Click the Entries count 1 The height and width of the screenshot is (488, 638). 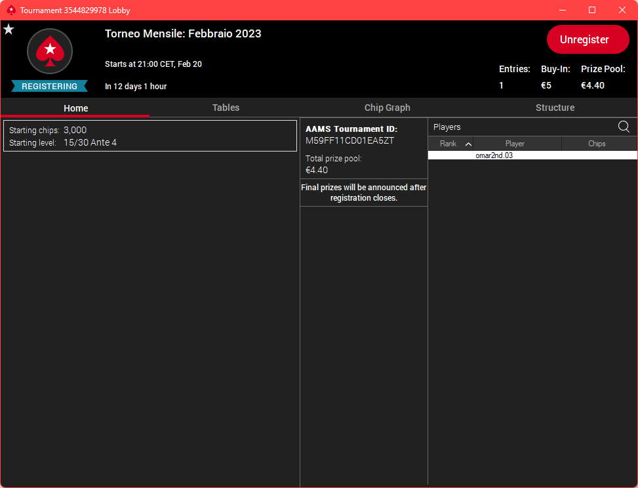coord(501,85)
